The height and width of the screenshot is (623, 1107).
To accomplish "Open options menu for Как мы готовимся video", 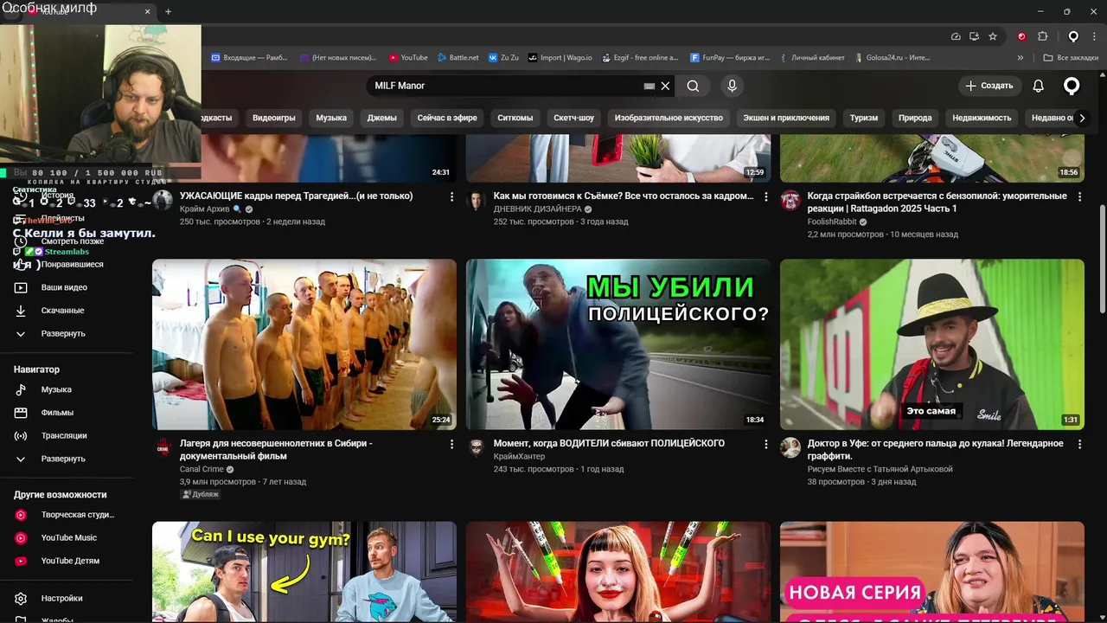I will pos(765,197).
